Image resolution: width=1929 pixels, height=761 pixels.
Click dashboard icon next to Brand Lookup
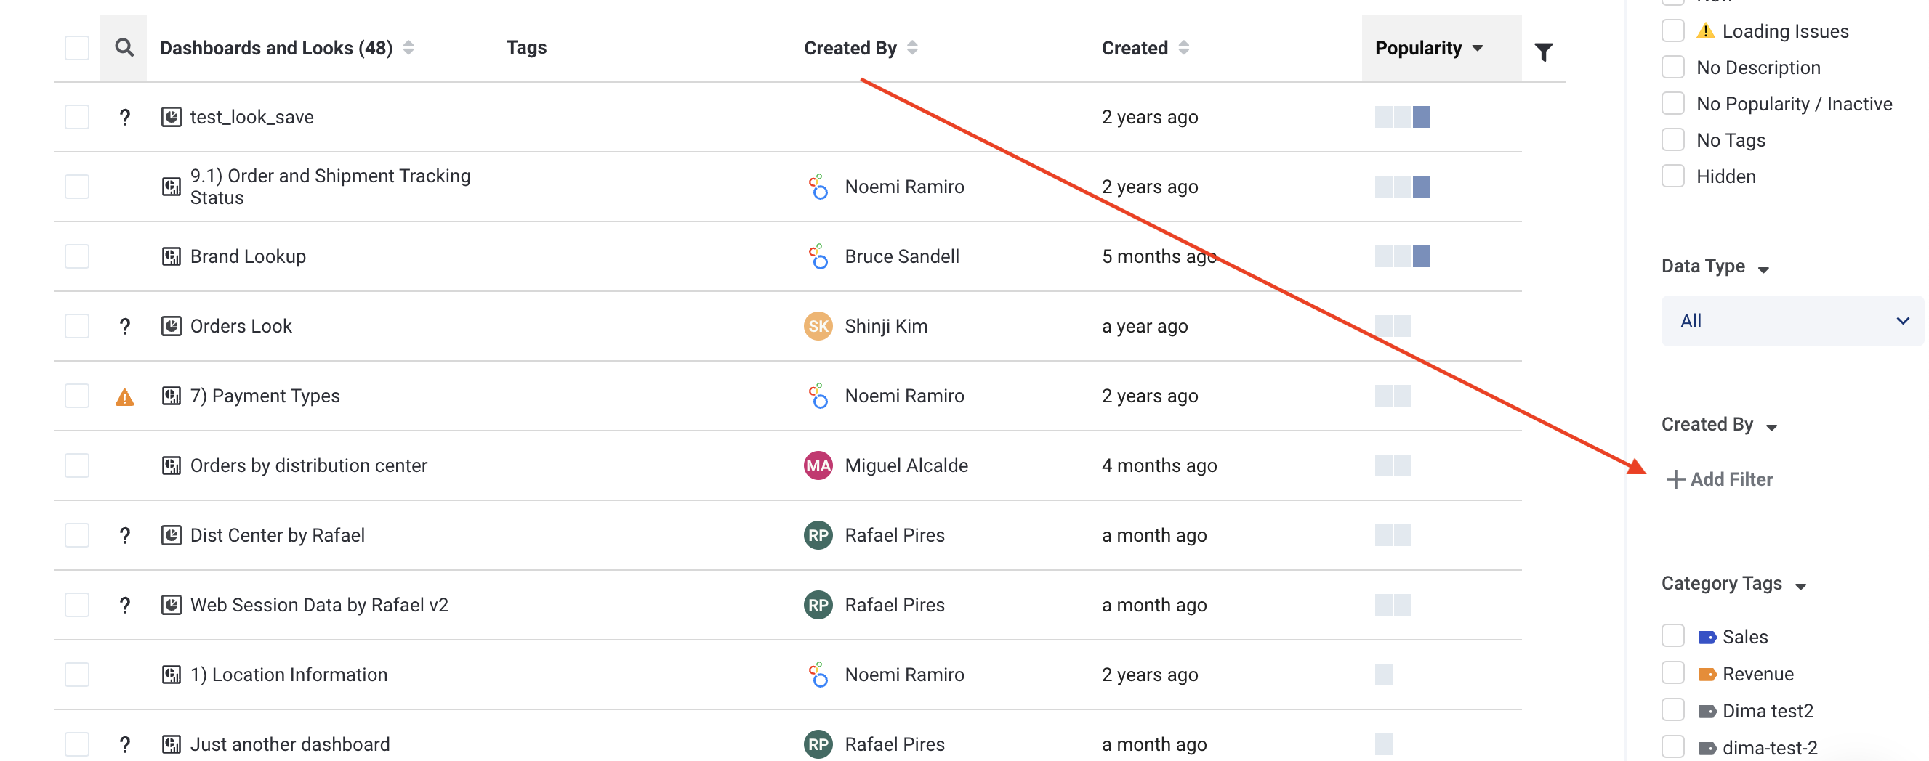click(x=171, y=256)
